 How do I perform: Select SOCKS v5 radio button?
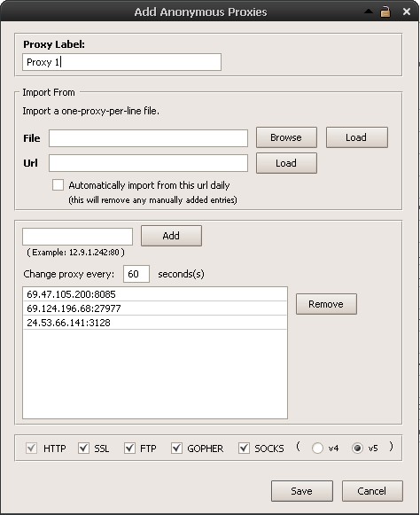point(357,449)
